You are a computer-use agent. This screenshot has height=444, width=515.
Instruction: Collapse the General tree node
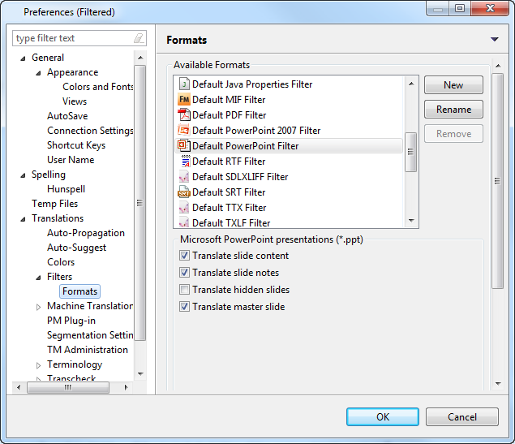click(23, 58)
